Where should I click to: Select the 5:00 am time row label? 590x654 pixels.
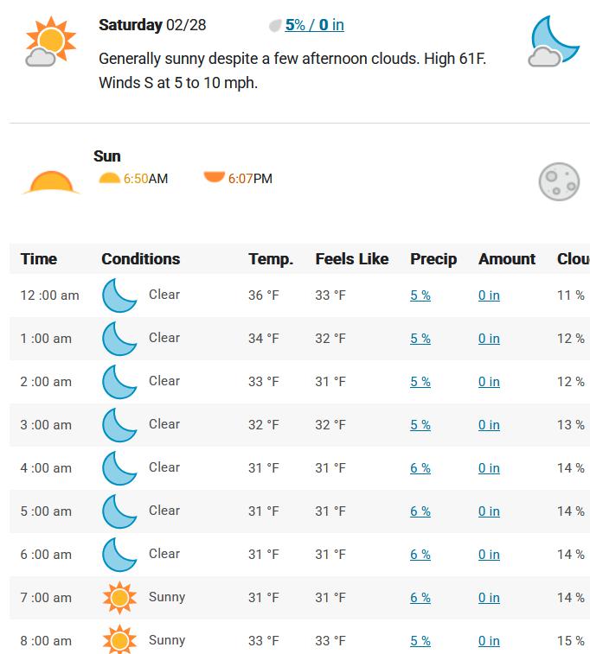pos(46,511)
